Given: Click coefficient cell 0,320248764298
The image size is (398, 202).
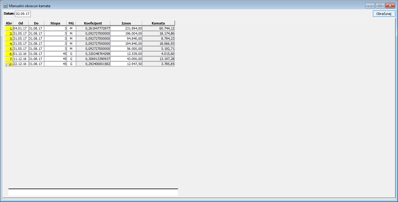Looking at the screenshot, I should [x=93, y=54].
